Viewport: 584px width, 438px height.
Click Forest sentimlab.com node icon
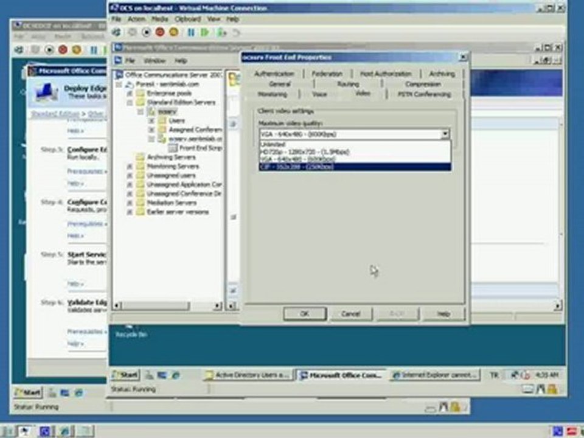point(129,84)
